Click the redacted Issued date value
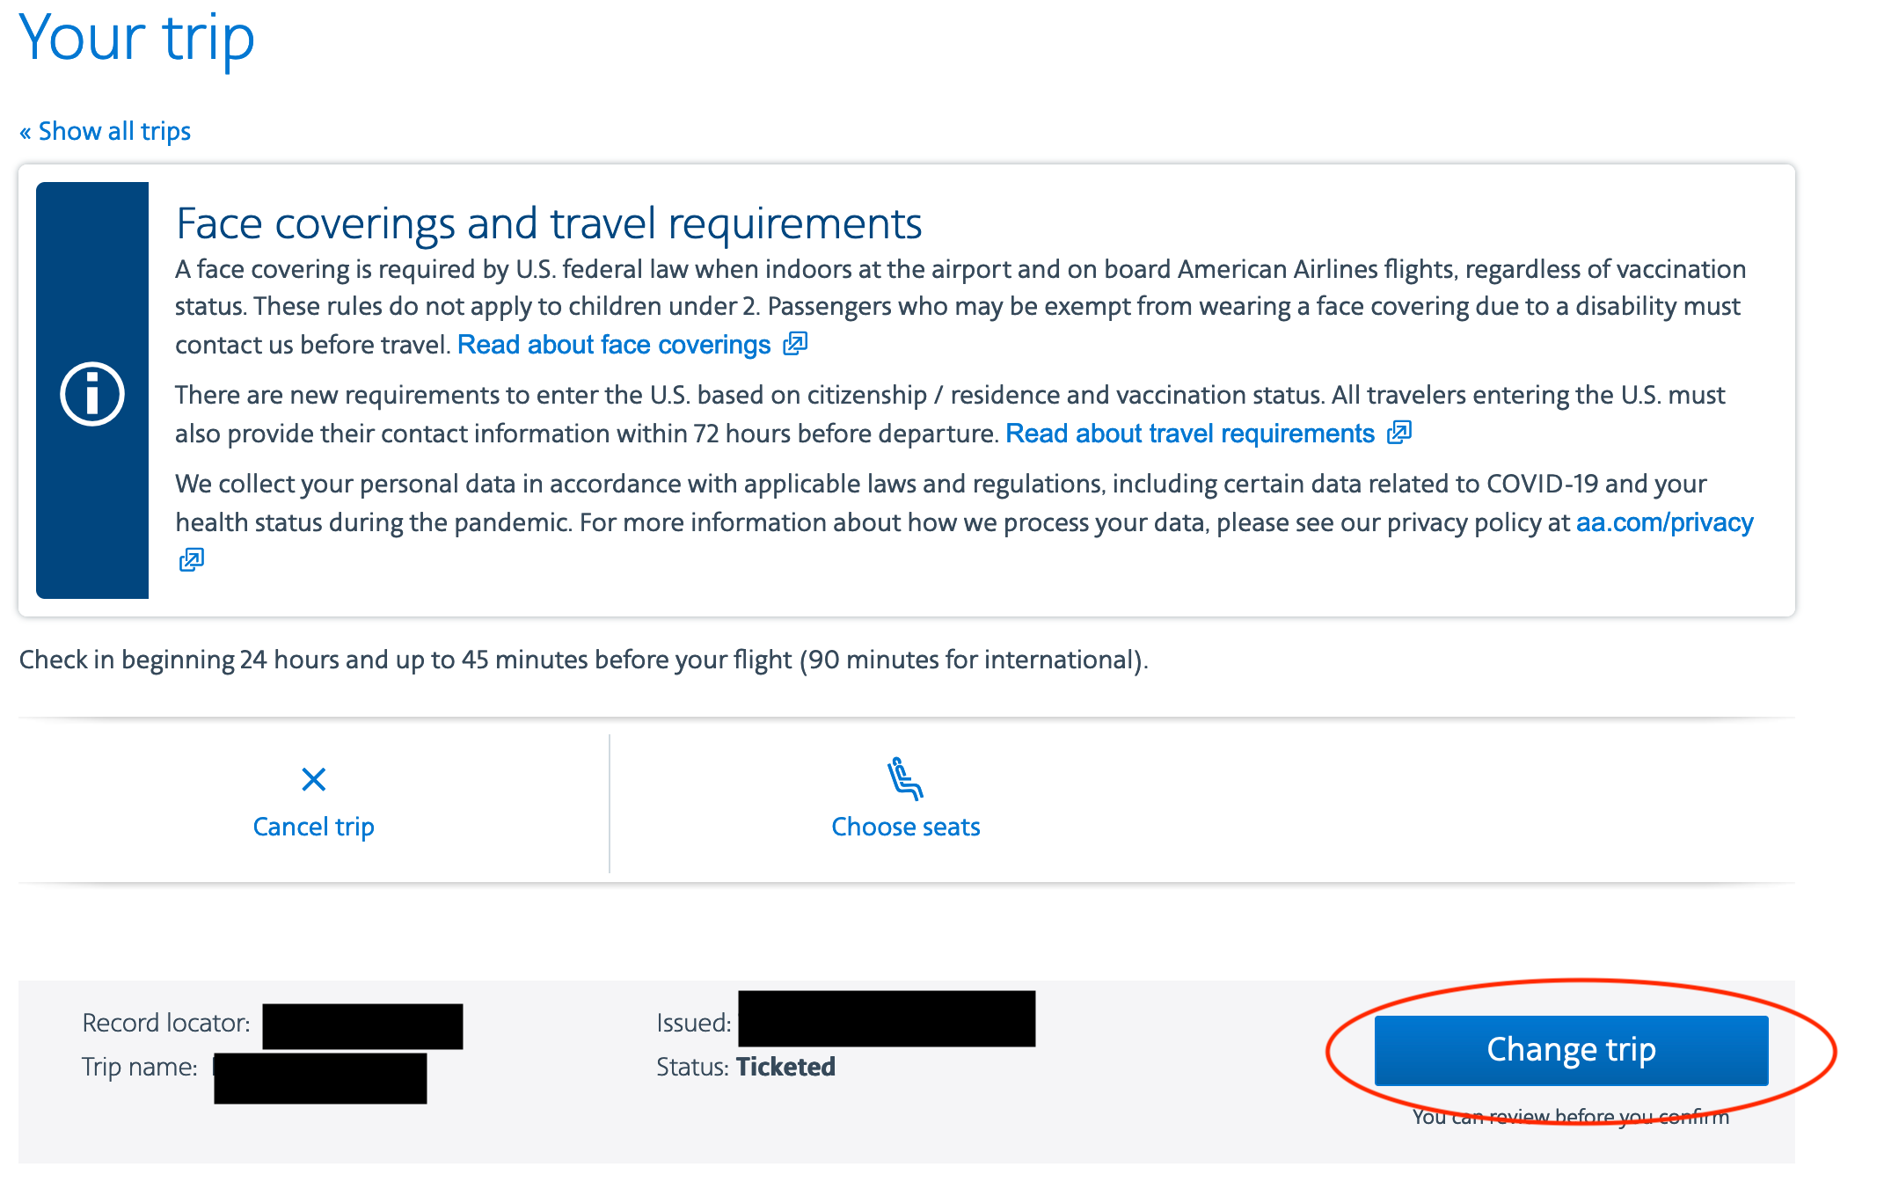This screenshot has width=1884, height=1196. click(887, 1018)
